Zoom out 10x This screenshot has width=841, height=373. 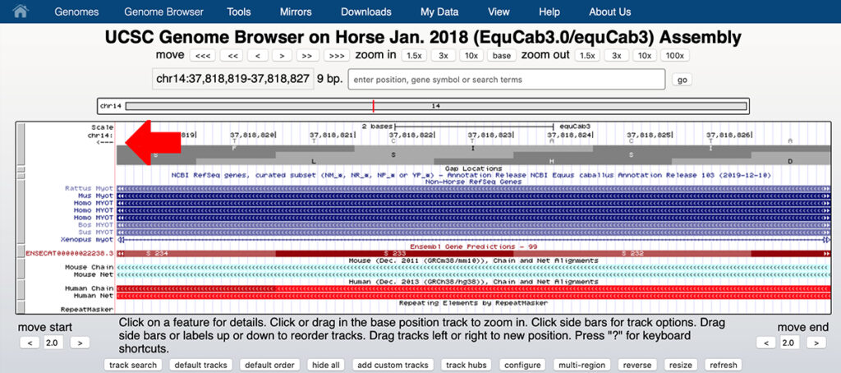[644, 56]
